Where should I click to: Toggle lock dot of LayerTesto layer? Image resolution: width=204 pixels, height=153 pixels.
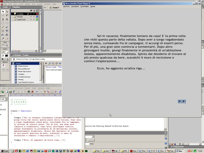[x=34, y=19]
